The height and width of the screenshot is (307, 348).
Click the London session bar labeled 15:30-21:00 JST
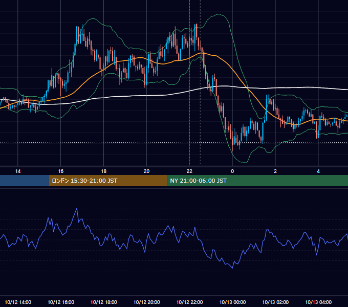tap(108, 181)
